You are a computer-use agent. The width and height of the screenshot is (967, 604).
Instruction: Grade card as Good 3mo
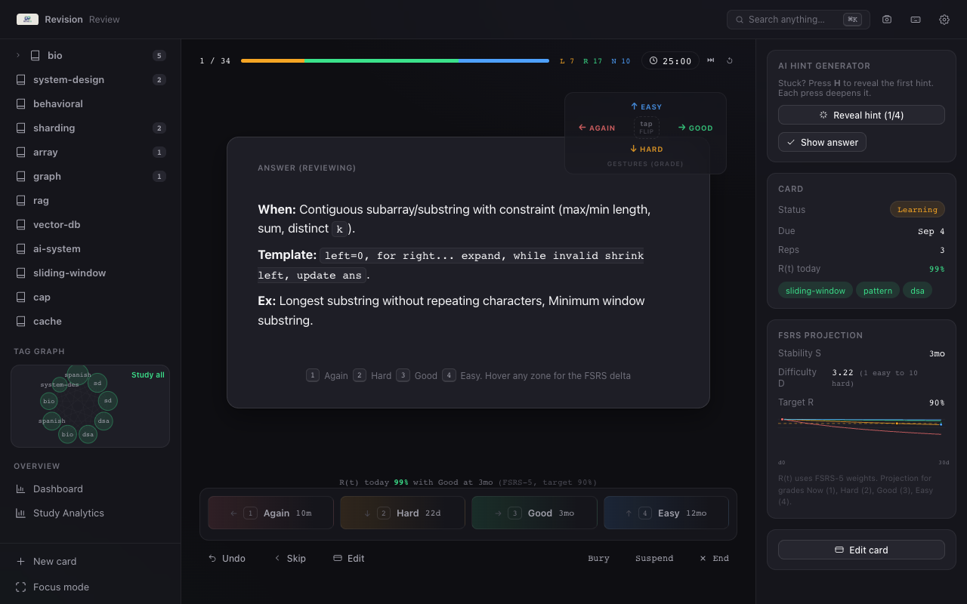[x=534, y=513]
